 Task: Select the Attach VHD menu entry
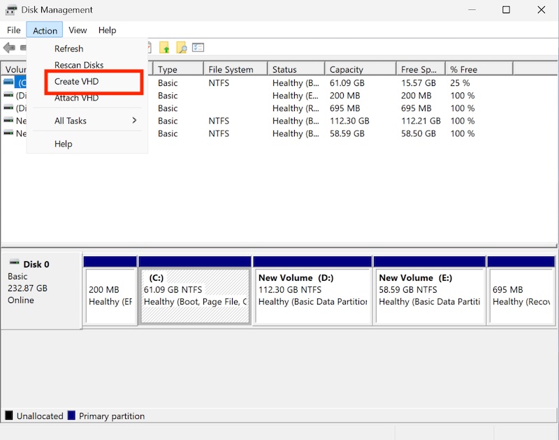(x=76, y=97)
